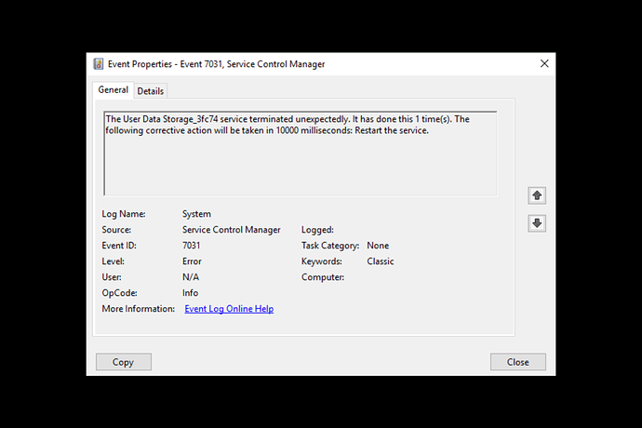The width and height of the screenshot is (642, 428).
Task: Click the Computer field label
Action: pos(323,277)
